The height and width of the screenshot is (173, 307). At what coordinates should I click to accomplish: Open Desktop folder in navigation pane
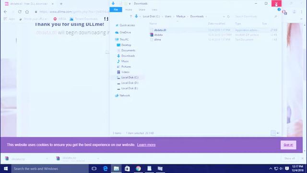126,45
